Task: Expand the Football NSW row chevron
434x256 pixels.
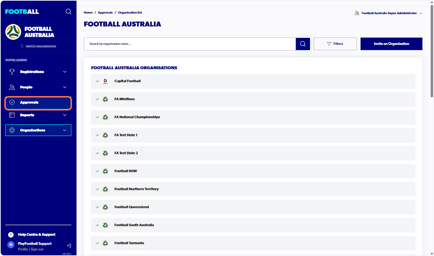Action: point(97,171)
